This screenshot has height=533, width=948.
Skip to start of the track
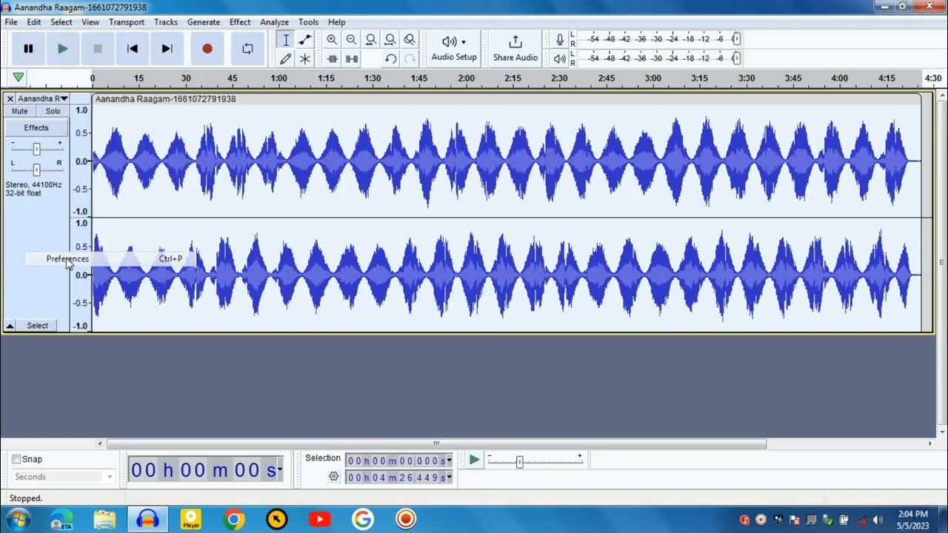tap(133, 49)
